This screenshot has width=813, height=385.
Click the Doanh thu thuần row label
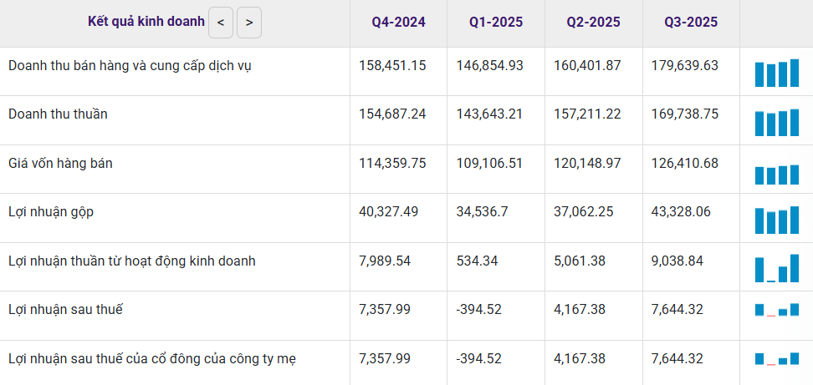pos(58,114)
